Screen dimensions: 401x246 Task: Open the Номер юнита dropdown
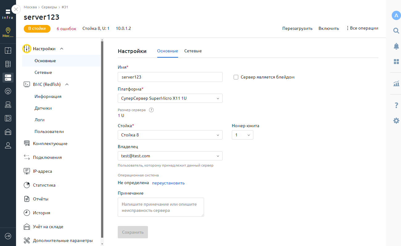pyautogui.click(x=242, y=135)
